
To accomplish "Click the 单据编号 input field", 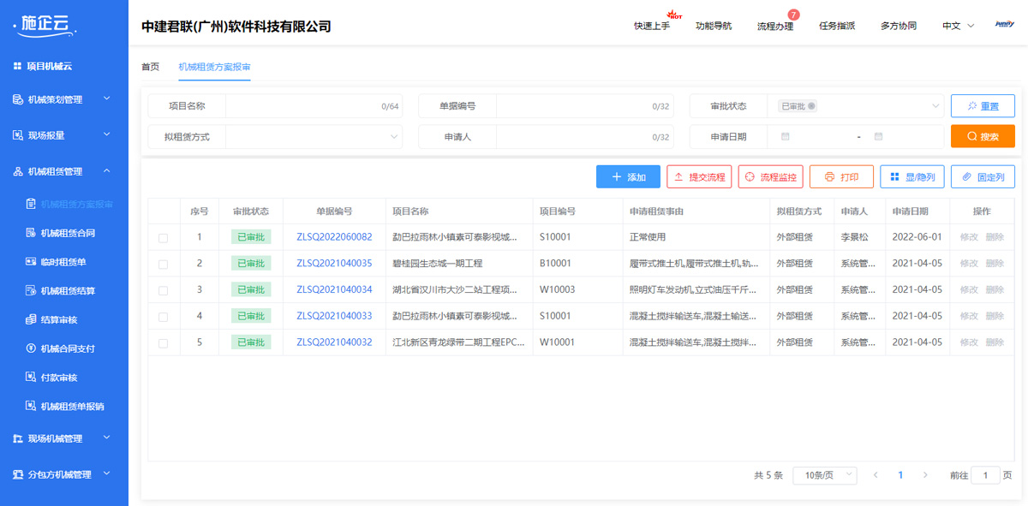I will point(584,106).
